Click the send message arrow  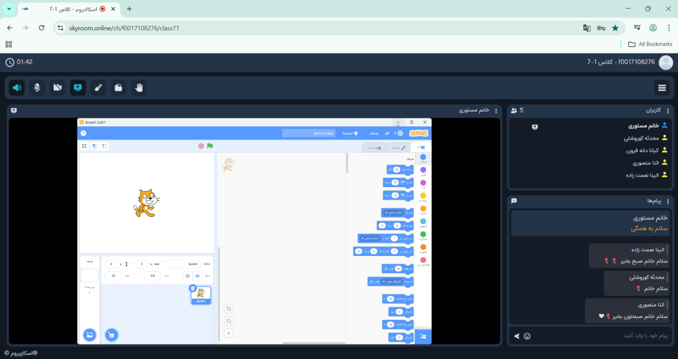point(516,336)
